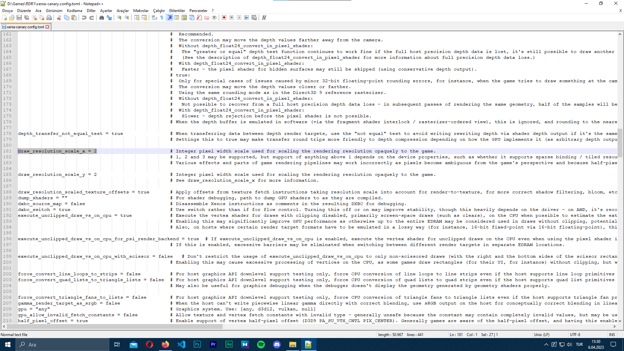This screenshot has height=351, width=624.
Task: Click the Find (binoculars) icon
Action: (x=102, y=18)
